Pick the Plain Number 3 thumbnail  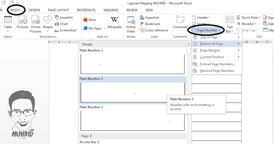coord(132,121)
